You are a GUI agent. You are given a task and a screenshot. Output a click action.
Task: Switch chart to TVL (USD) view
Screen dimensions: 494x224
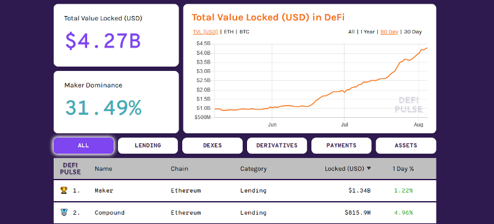[205, 32]
